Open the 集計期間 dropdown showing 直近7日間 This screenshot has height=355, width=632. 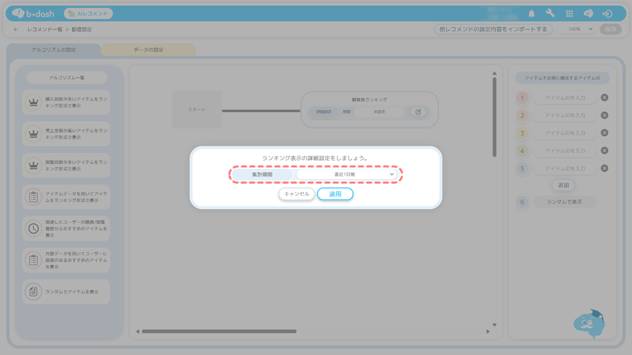coord(346,174)
